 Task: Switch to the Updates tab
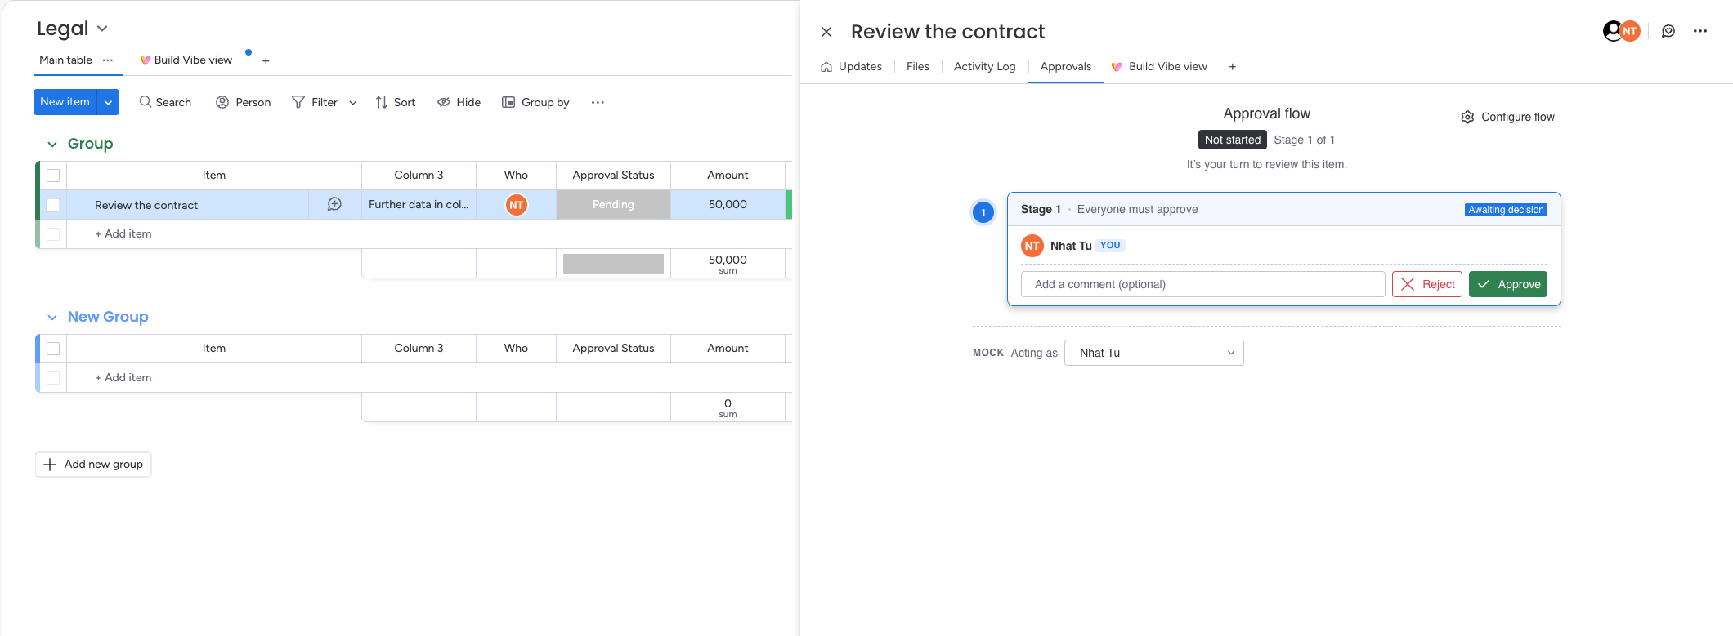point(851,67)
